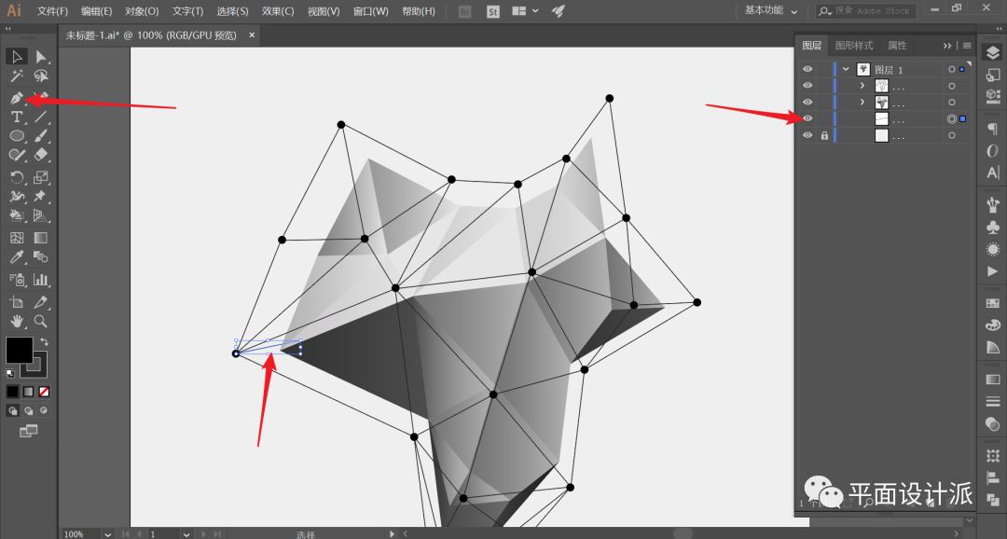Switch to the 图形样式 tab
The width and height of the screenshot is (1007, 539).
tap(853, 46)
